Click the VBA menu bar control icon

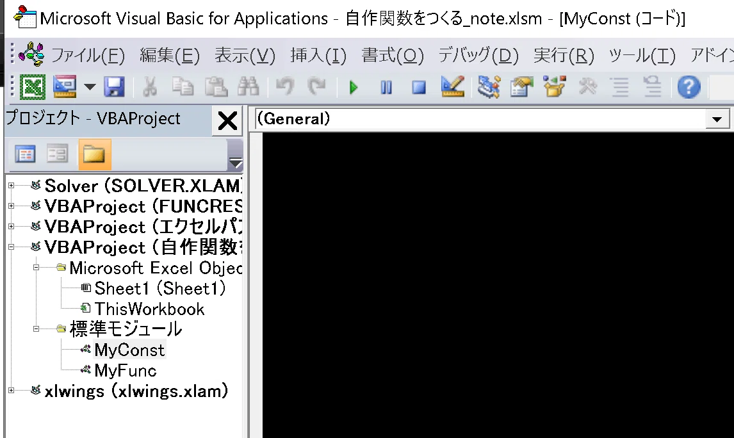[x=31, y=55]
